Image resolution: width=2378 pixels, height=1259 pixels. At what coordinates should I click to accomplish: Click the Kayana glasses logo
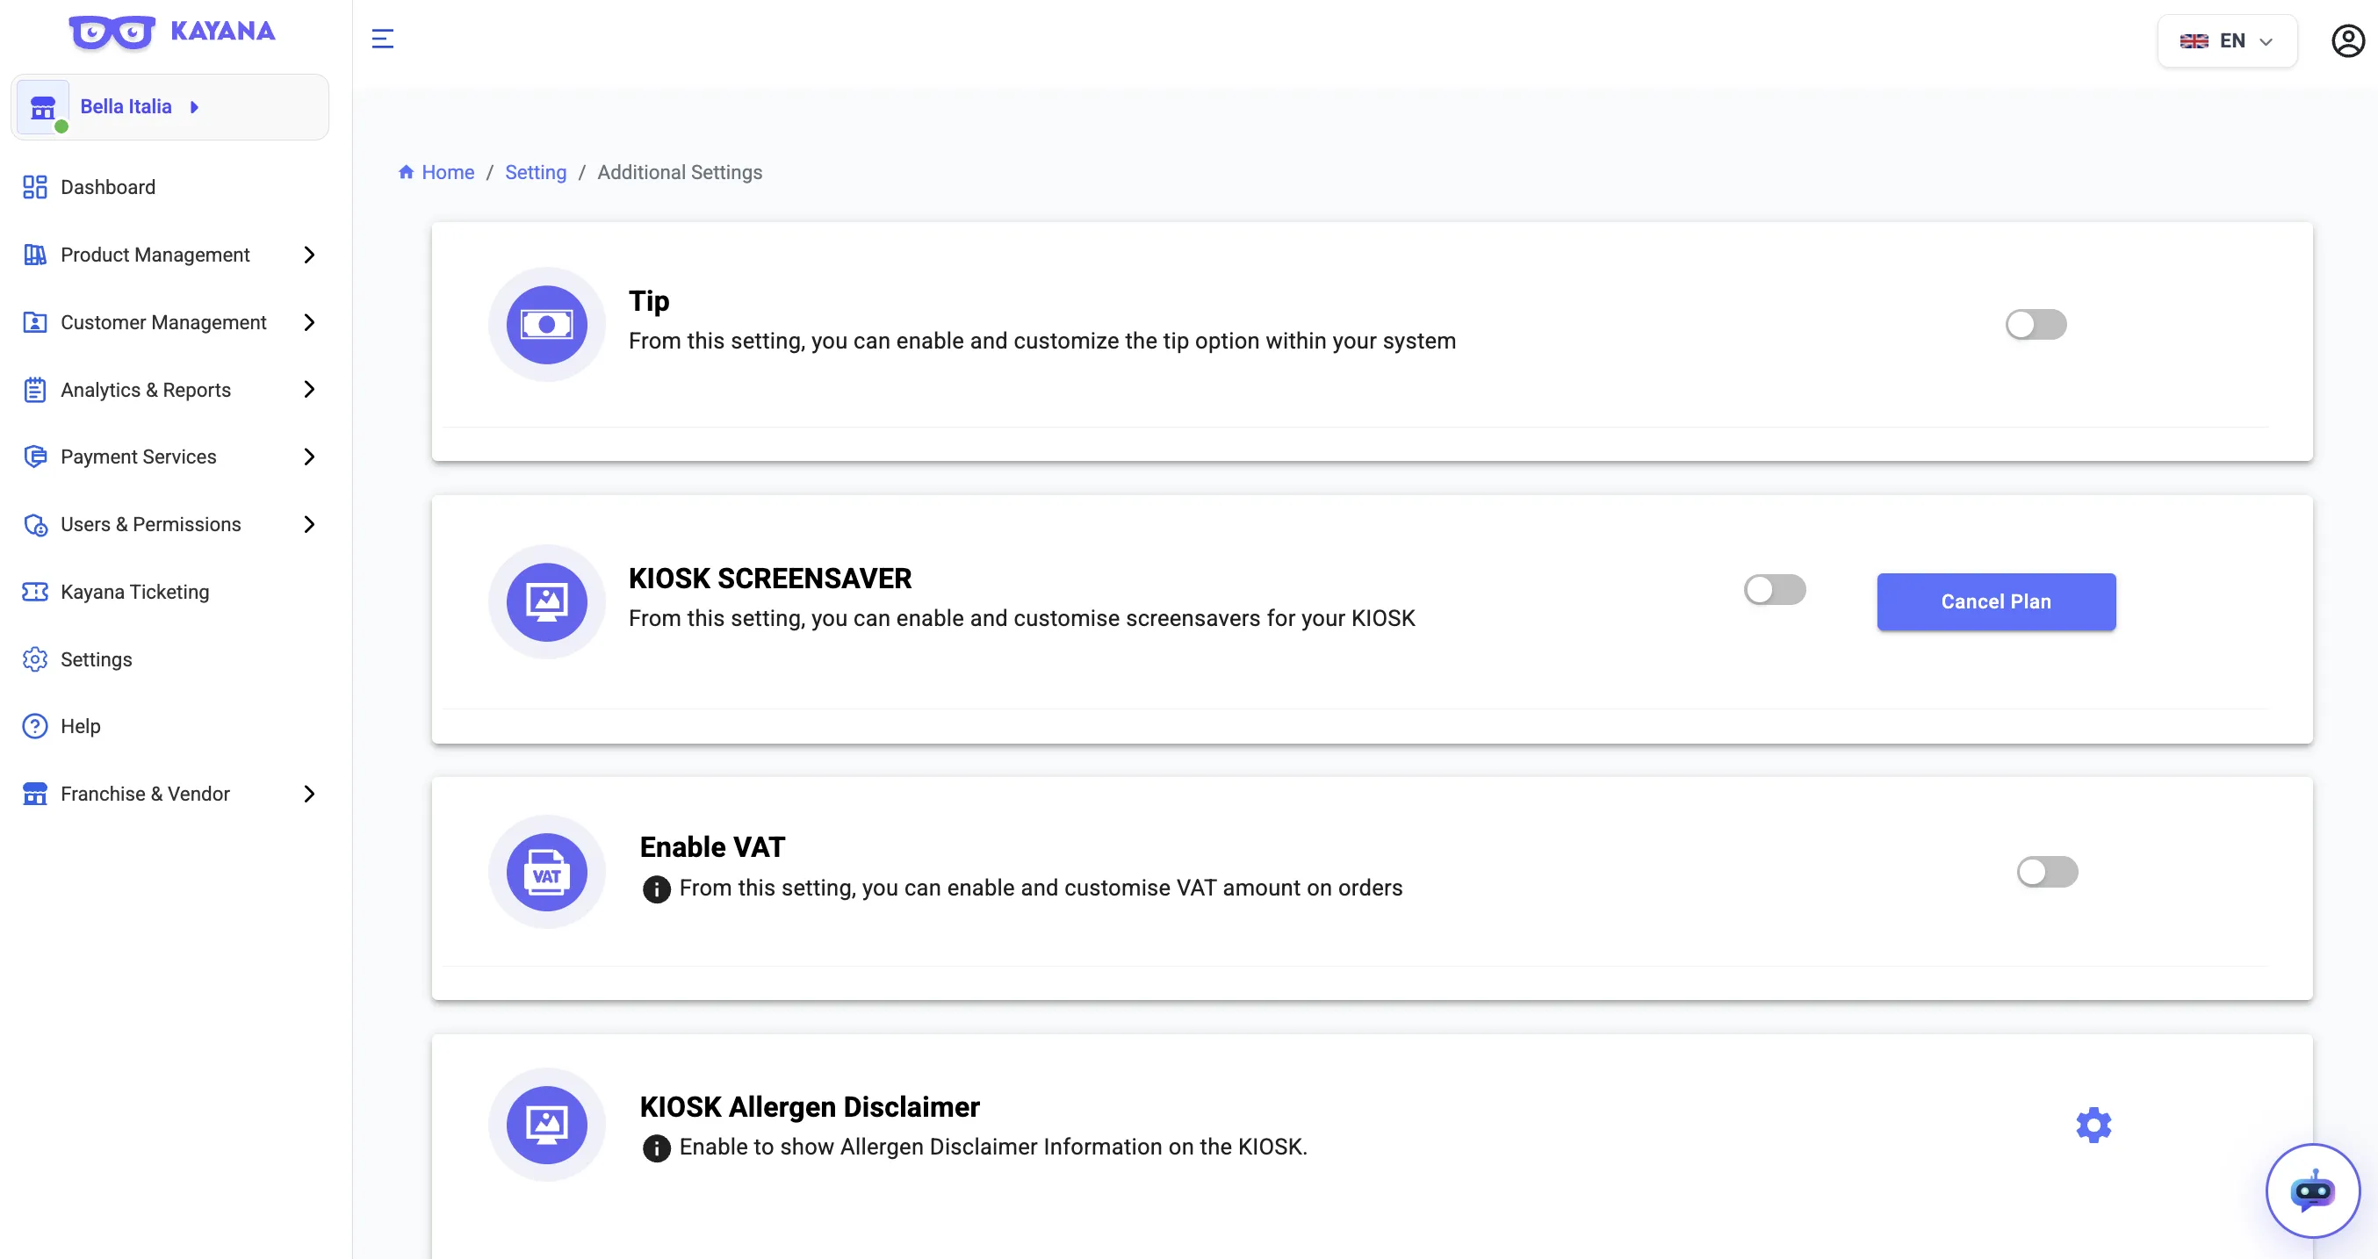[x=112, y=32]
